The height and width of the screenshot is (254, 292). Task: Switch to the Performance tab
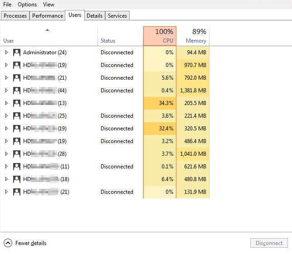pyautogui.click(x=48, y=16)
